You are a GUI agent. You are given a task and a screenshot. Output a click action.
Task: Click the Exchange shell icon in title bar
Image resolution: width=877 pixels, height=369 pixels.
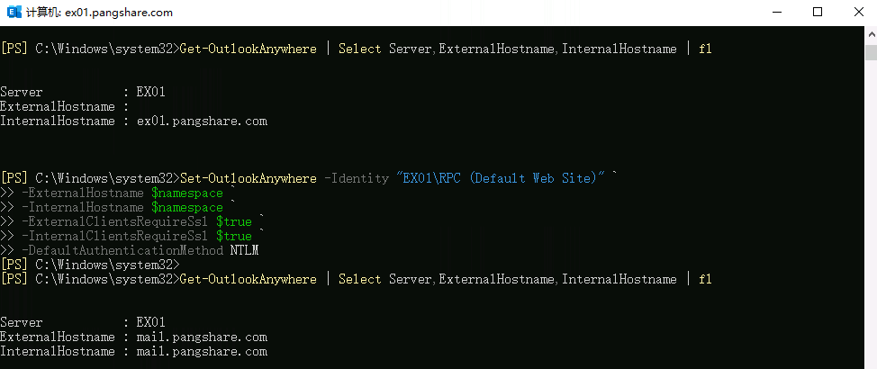pos(13,13)
